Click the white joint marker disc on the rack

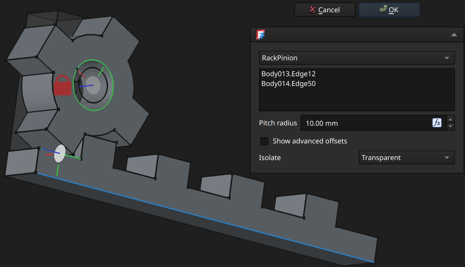click(60, 154)
